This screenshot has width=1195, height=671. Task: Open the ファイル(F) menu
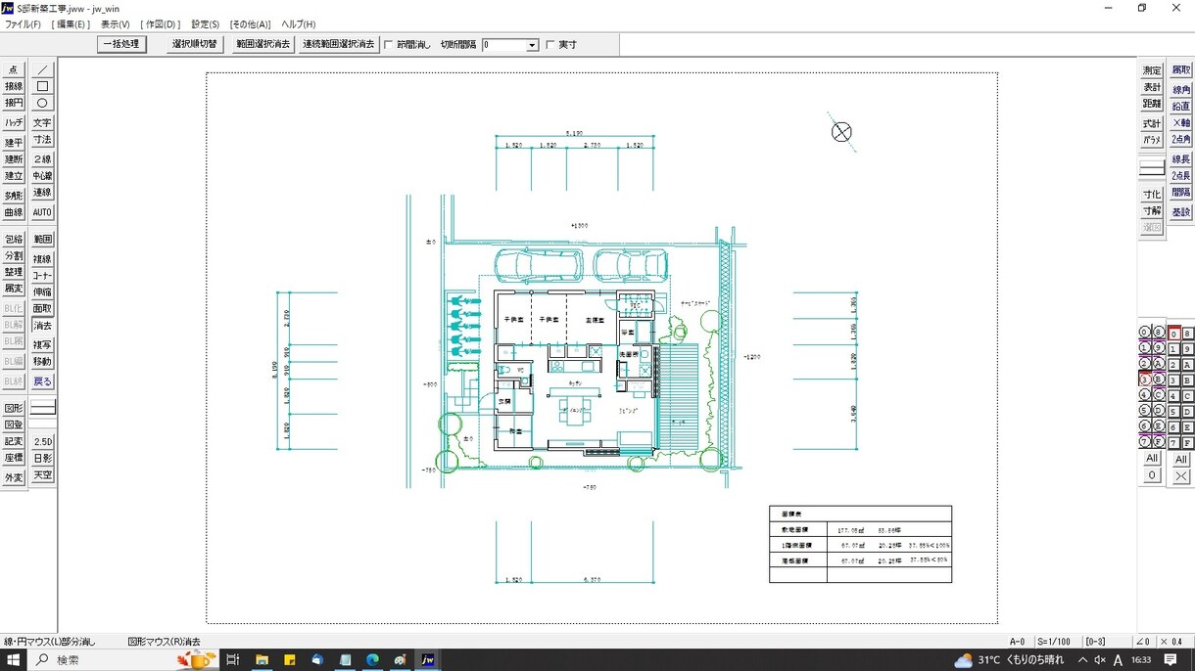(x=23, y=24)
